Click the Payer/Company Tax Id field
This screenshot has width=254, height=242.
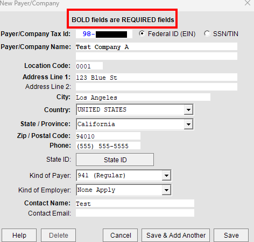click(104, 34)
